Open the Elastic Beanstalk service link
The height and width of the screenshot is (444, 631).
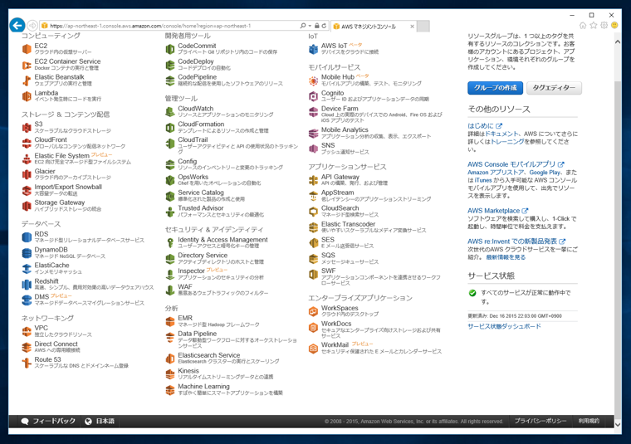tap(59, 77)
